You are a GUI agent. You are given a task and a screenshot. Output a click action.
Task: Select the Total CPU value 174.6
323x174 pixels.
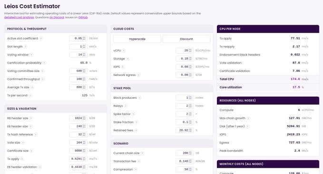click(x=295, y=79)
